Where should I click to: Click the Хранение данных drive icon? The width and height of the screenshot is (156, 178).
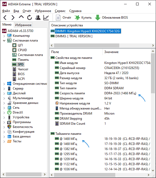pyautogui.click(x=9, y=103)
